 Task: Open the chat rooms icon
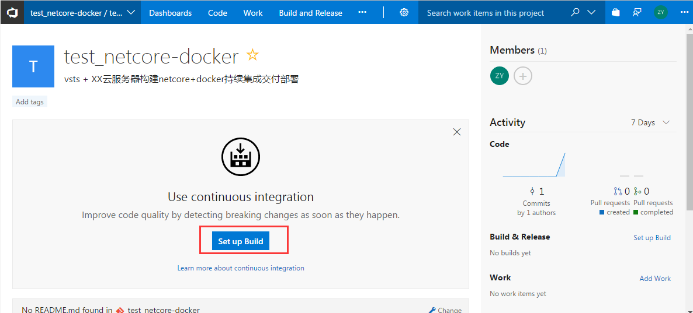pos(637,12)
